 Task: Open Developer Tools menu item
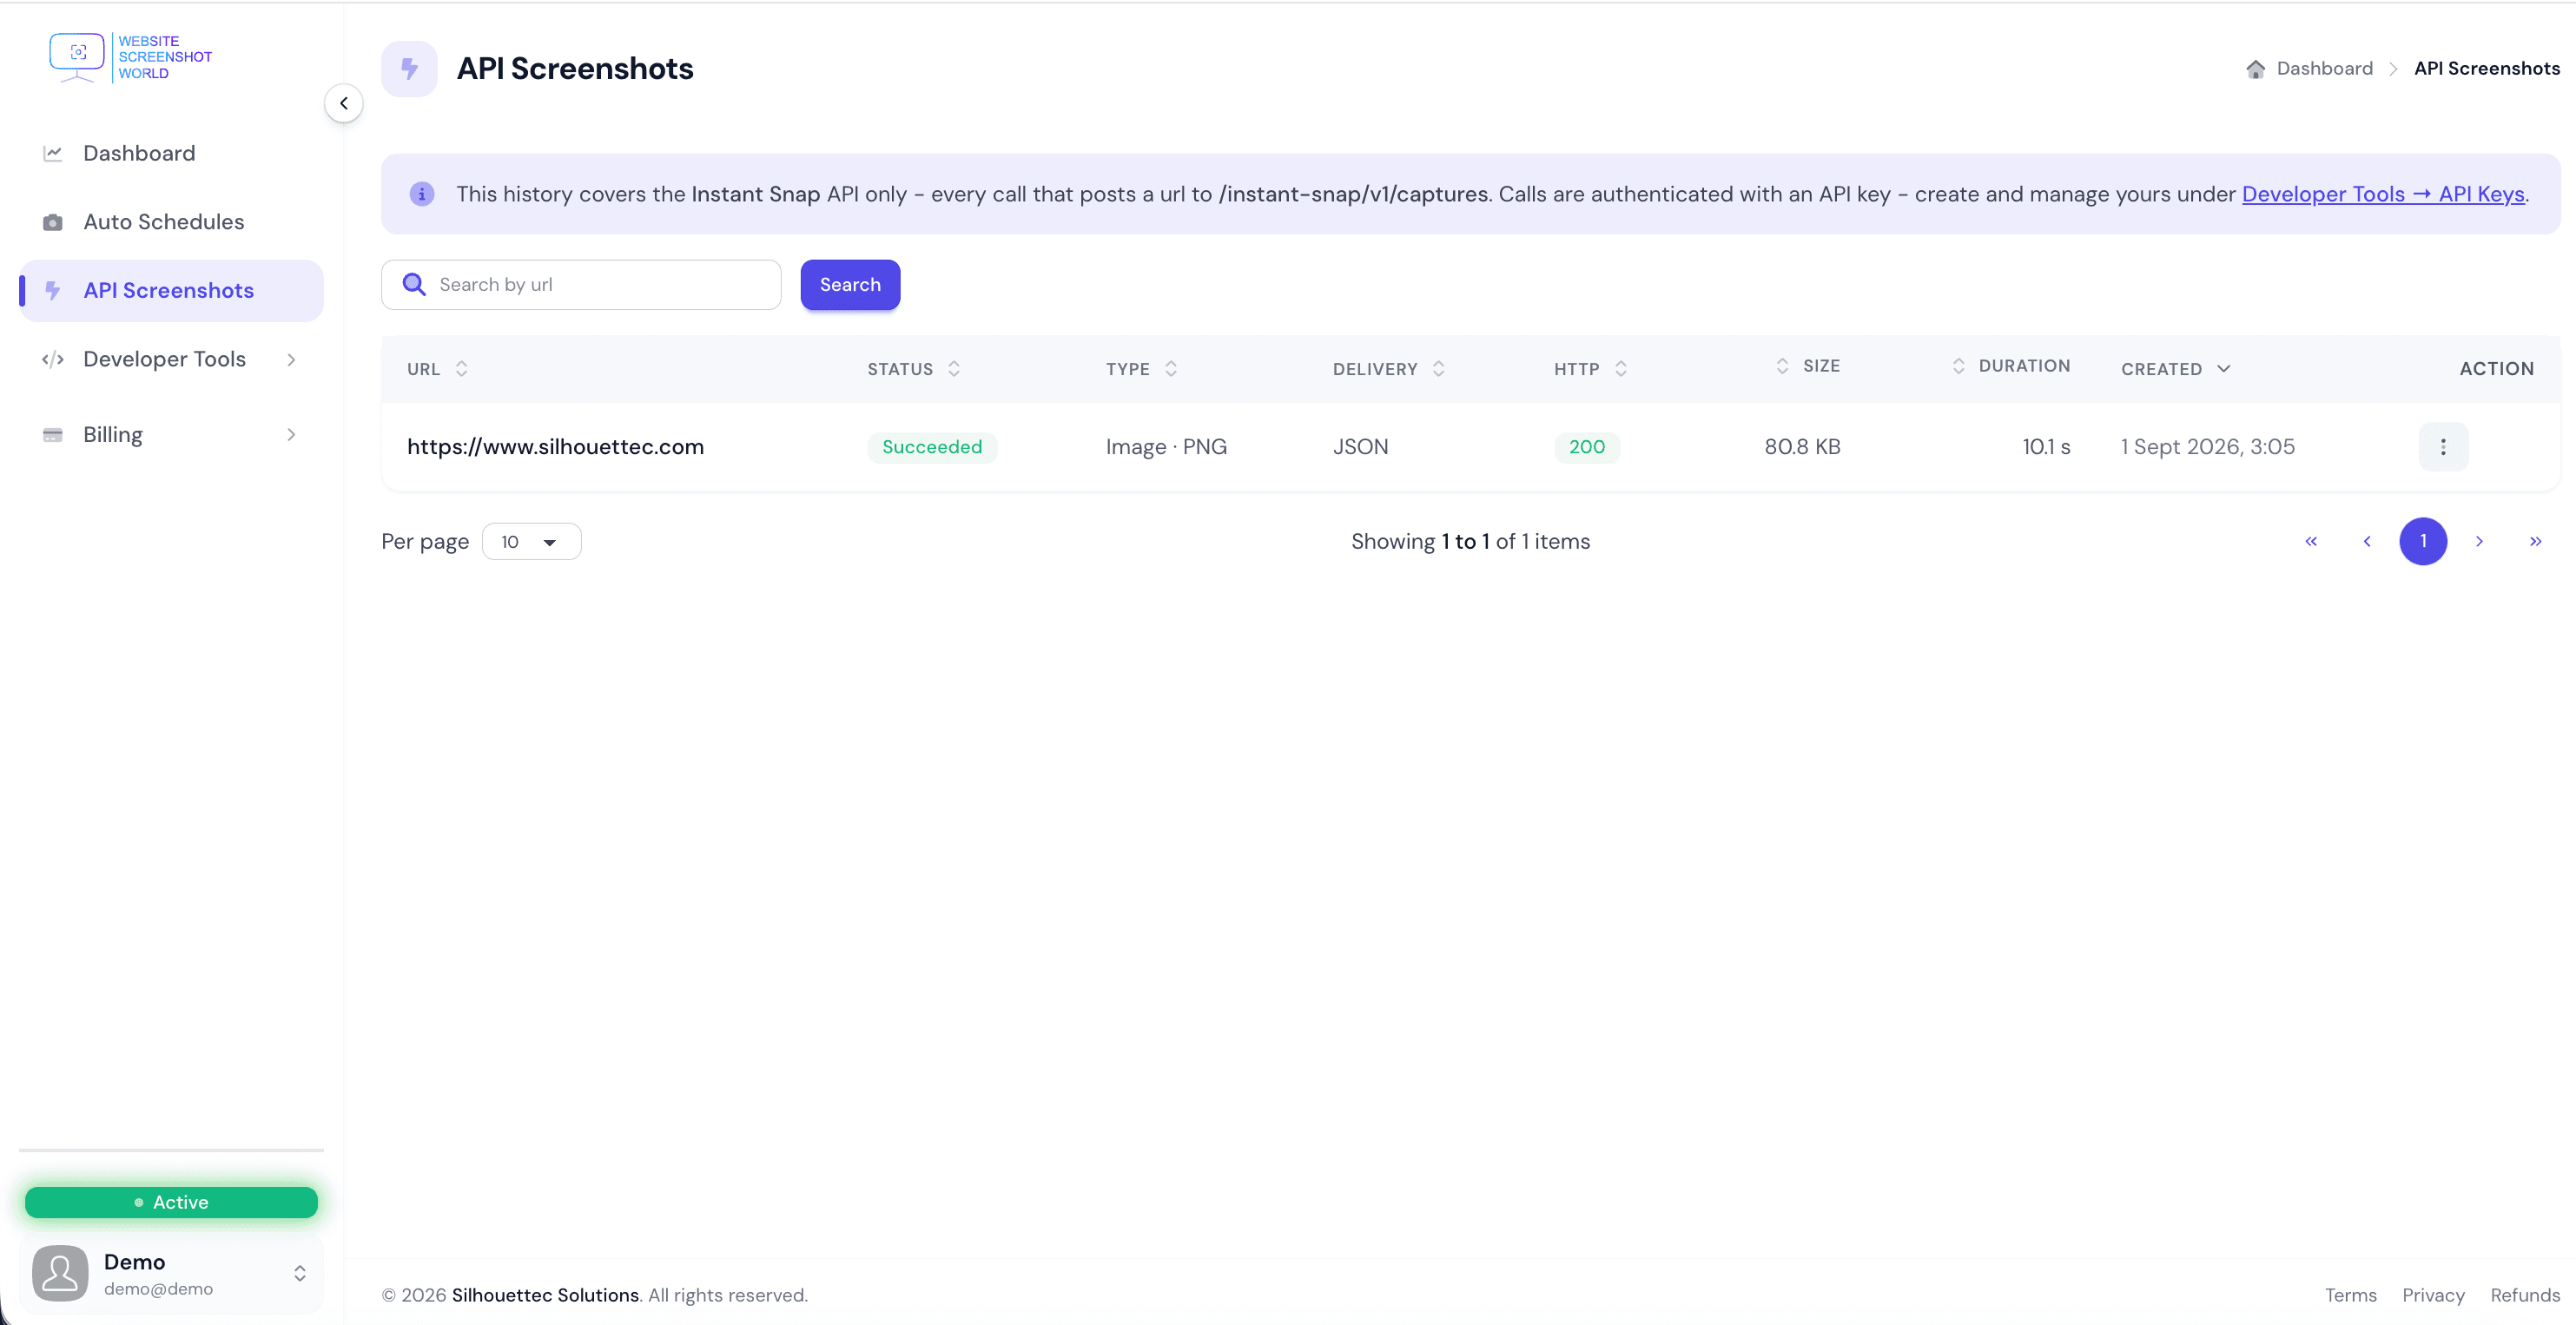tap(171, 359)
